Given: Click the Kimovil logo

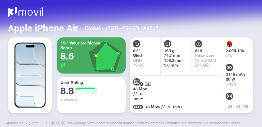Looking at the screenshot, I should [x=26, y=12].
